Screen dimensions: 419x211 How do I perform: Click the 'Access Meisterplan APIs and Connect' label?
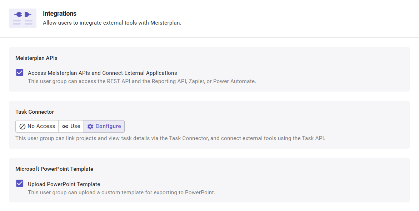tap(102, 73)
